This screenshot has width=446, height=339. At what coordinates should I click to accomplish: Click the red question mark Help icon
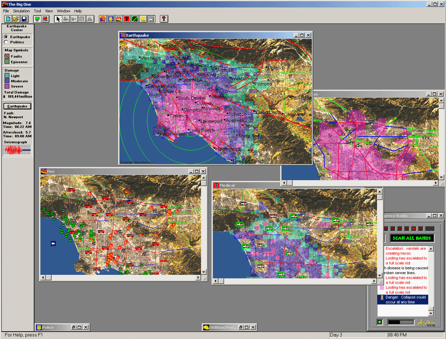(x=164, y=19)
